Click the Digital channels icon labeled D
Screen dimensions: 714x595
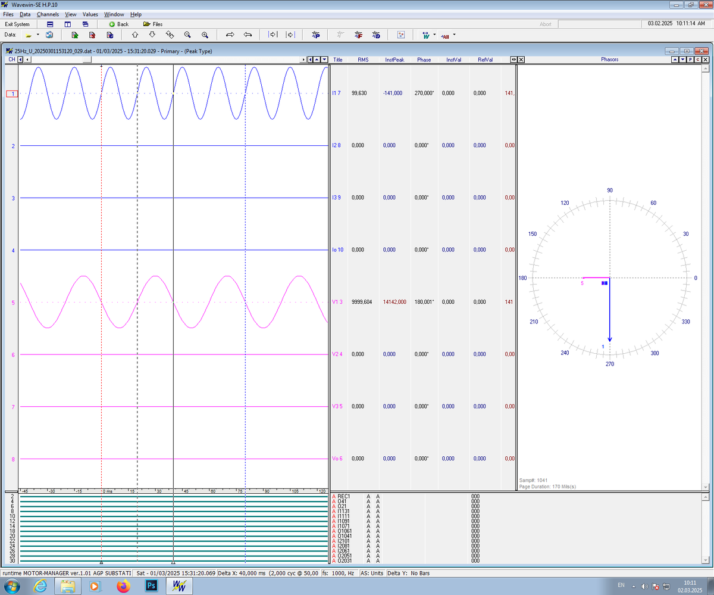click(375, 35)
